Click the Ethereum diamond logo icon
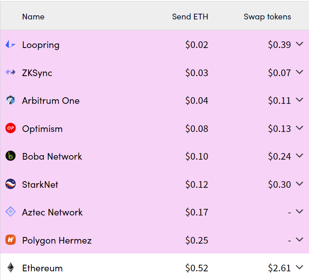The width and height of the screenshot is (309, 280). [10, 268]
